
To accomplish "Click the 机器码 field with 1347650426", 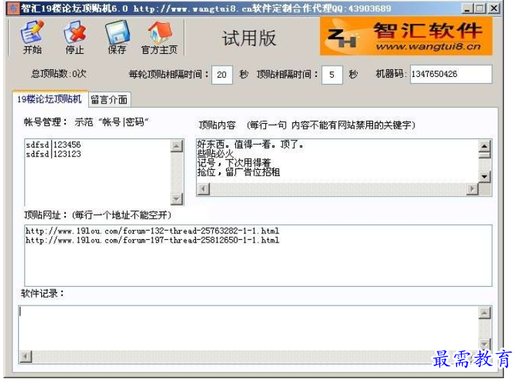I will pos(451,74).
